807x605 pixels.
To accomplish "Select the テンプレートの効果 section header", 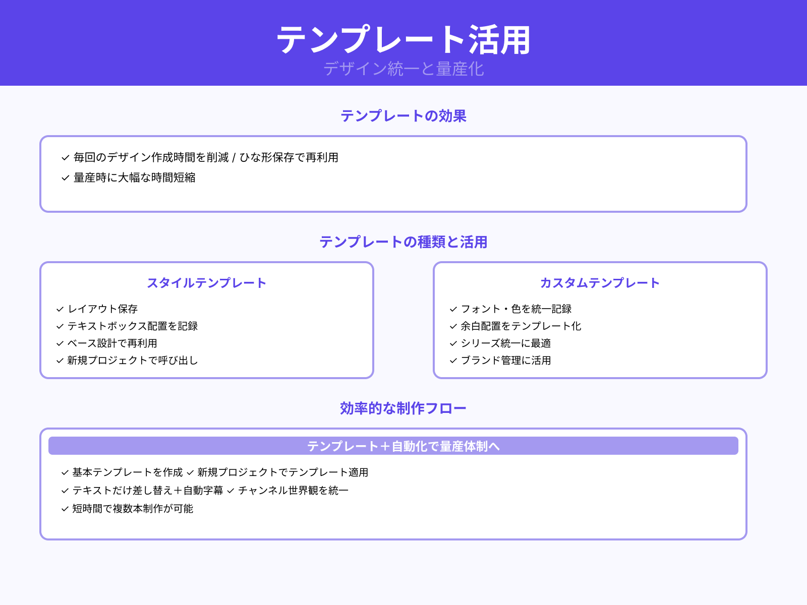I will (403, 116).
